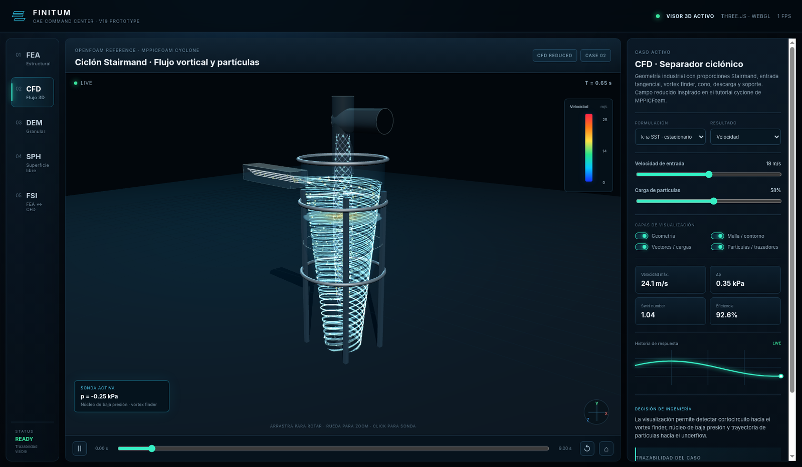Image resolution: width=802 pixels, height=467 pixels.
Task: Click the XYZ axis orientation gizmo
Action: tap(596, 412)
